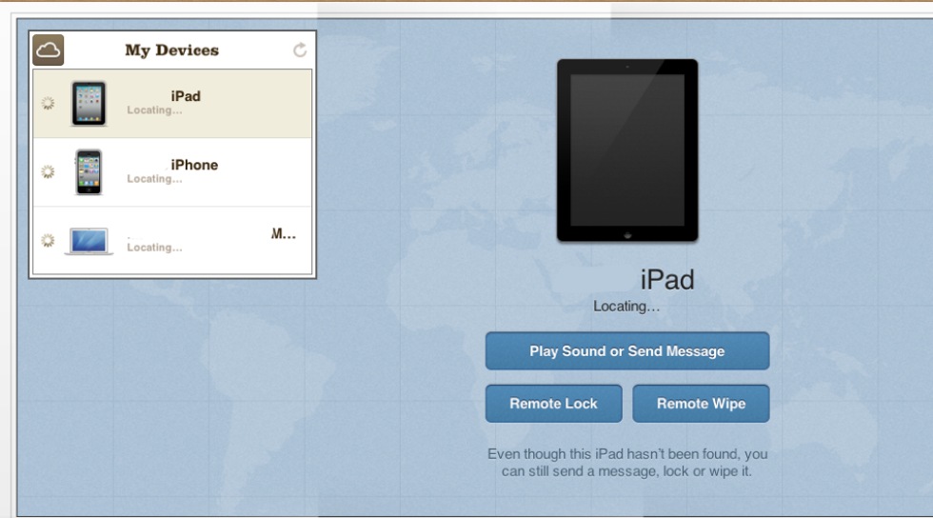Select the truncated "M..." device name
This screenshot has height=518, width=933.
click(283, 233)
